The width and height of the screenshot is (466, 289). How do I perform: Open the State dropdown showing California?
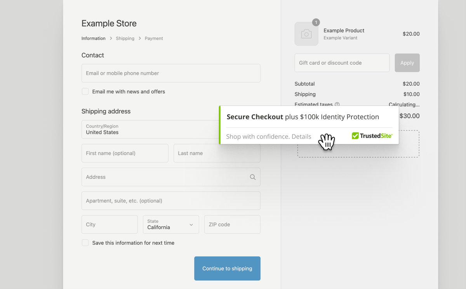[x=171, y=225]
